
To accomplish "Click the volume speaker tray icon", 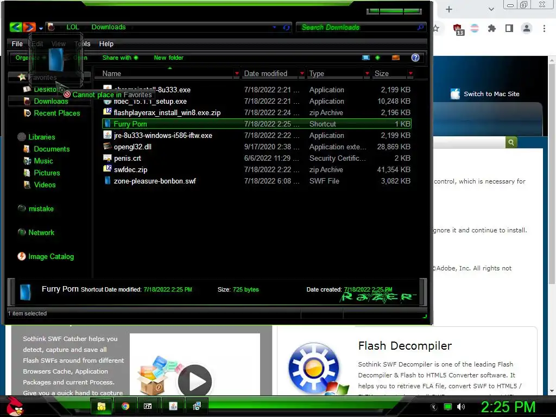I will (x=461, y=407).
